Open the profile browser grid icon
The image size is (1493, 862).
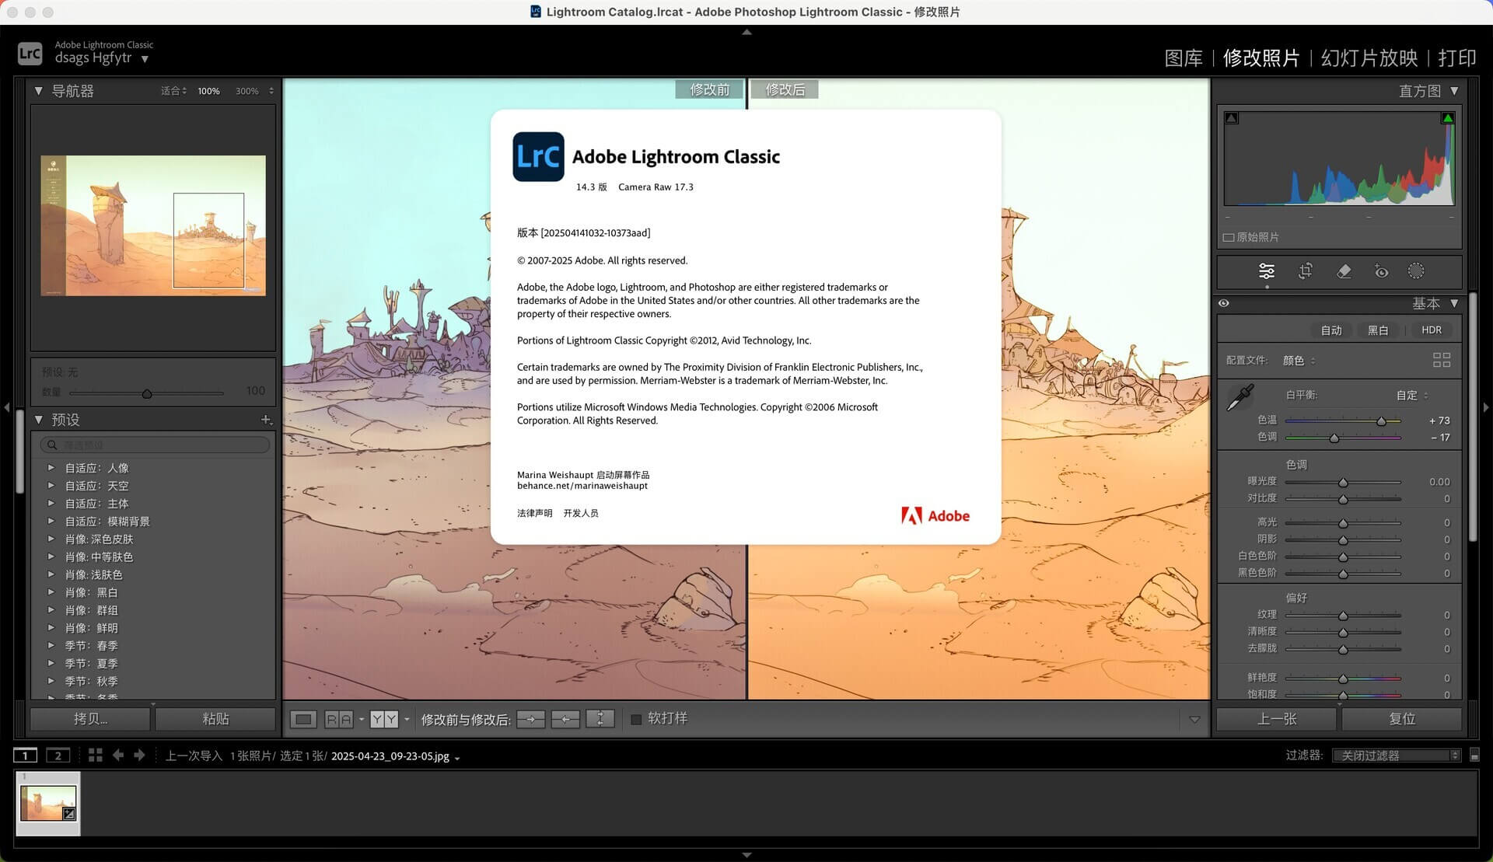coord(1442,360)
